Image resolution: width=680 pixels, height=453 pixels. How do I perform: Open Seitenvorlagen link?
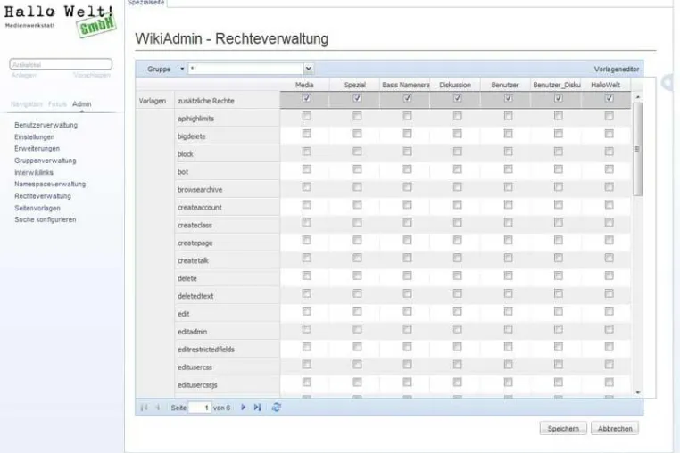[37, 208]
